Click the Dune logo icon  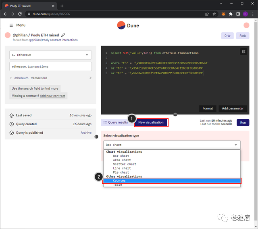tap(121, 25)
